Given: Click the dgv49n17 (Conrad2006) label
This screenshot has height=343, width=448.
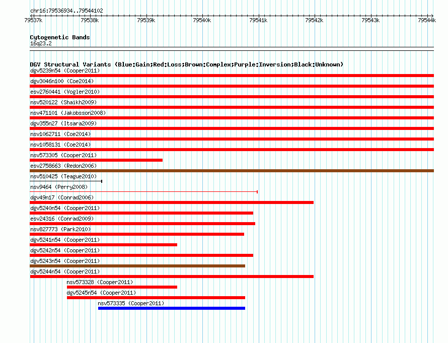Looking at the screenshot, I should (x=62, y=197).
